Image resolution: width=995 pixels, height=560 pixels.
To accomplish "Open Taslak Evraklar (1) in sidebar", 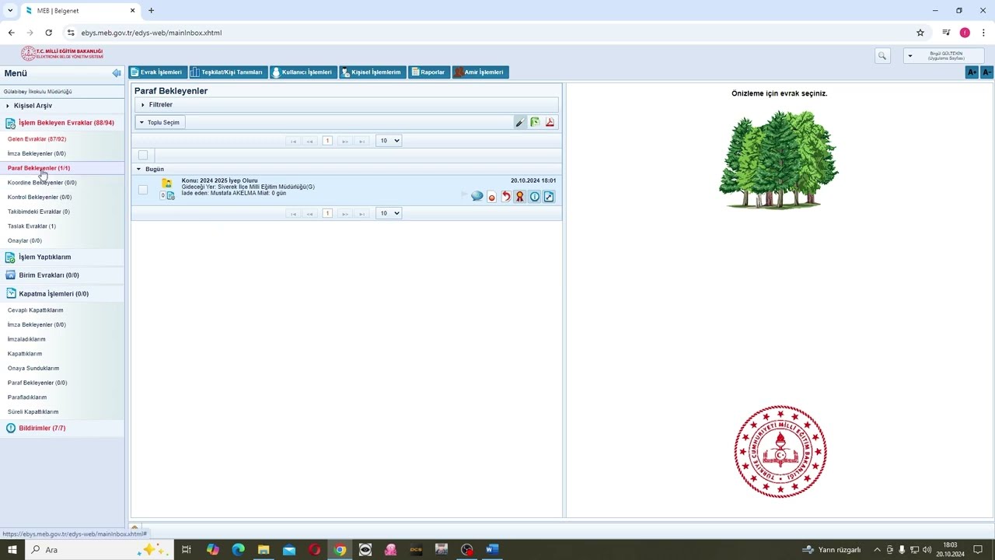I will (32, 226).
